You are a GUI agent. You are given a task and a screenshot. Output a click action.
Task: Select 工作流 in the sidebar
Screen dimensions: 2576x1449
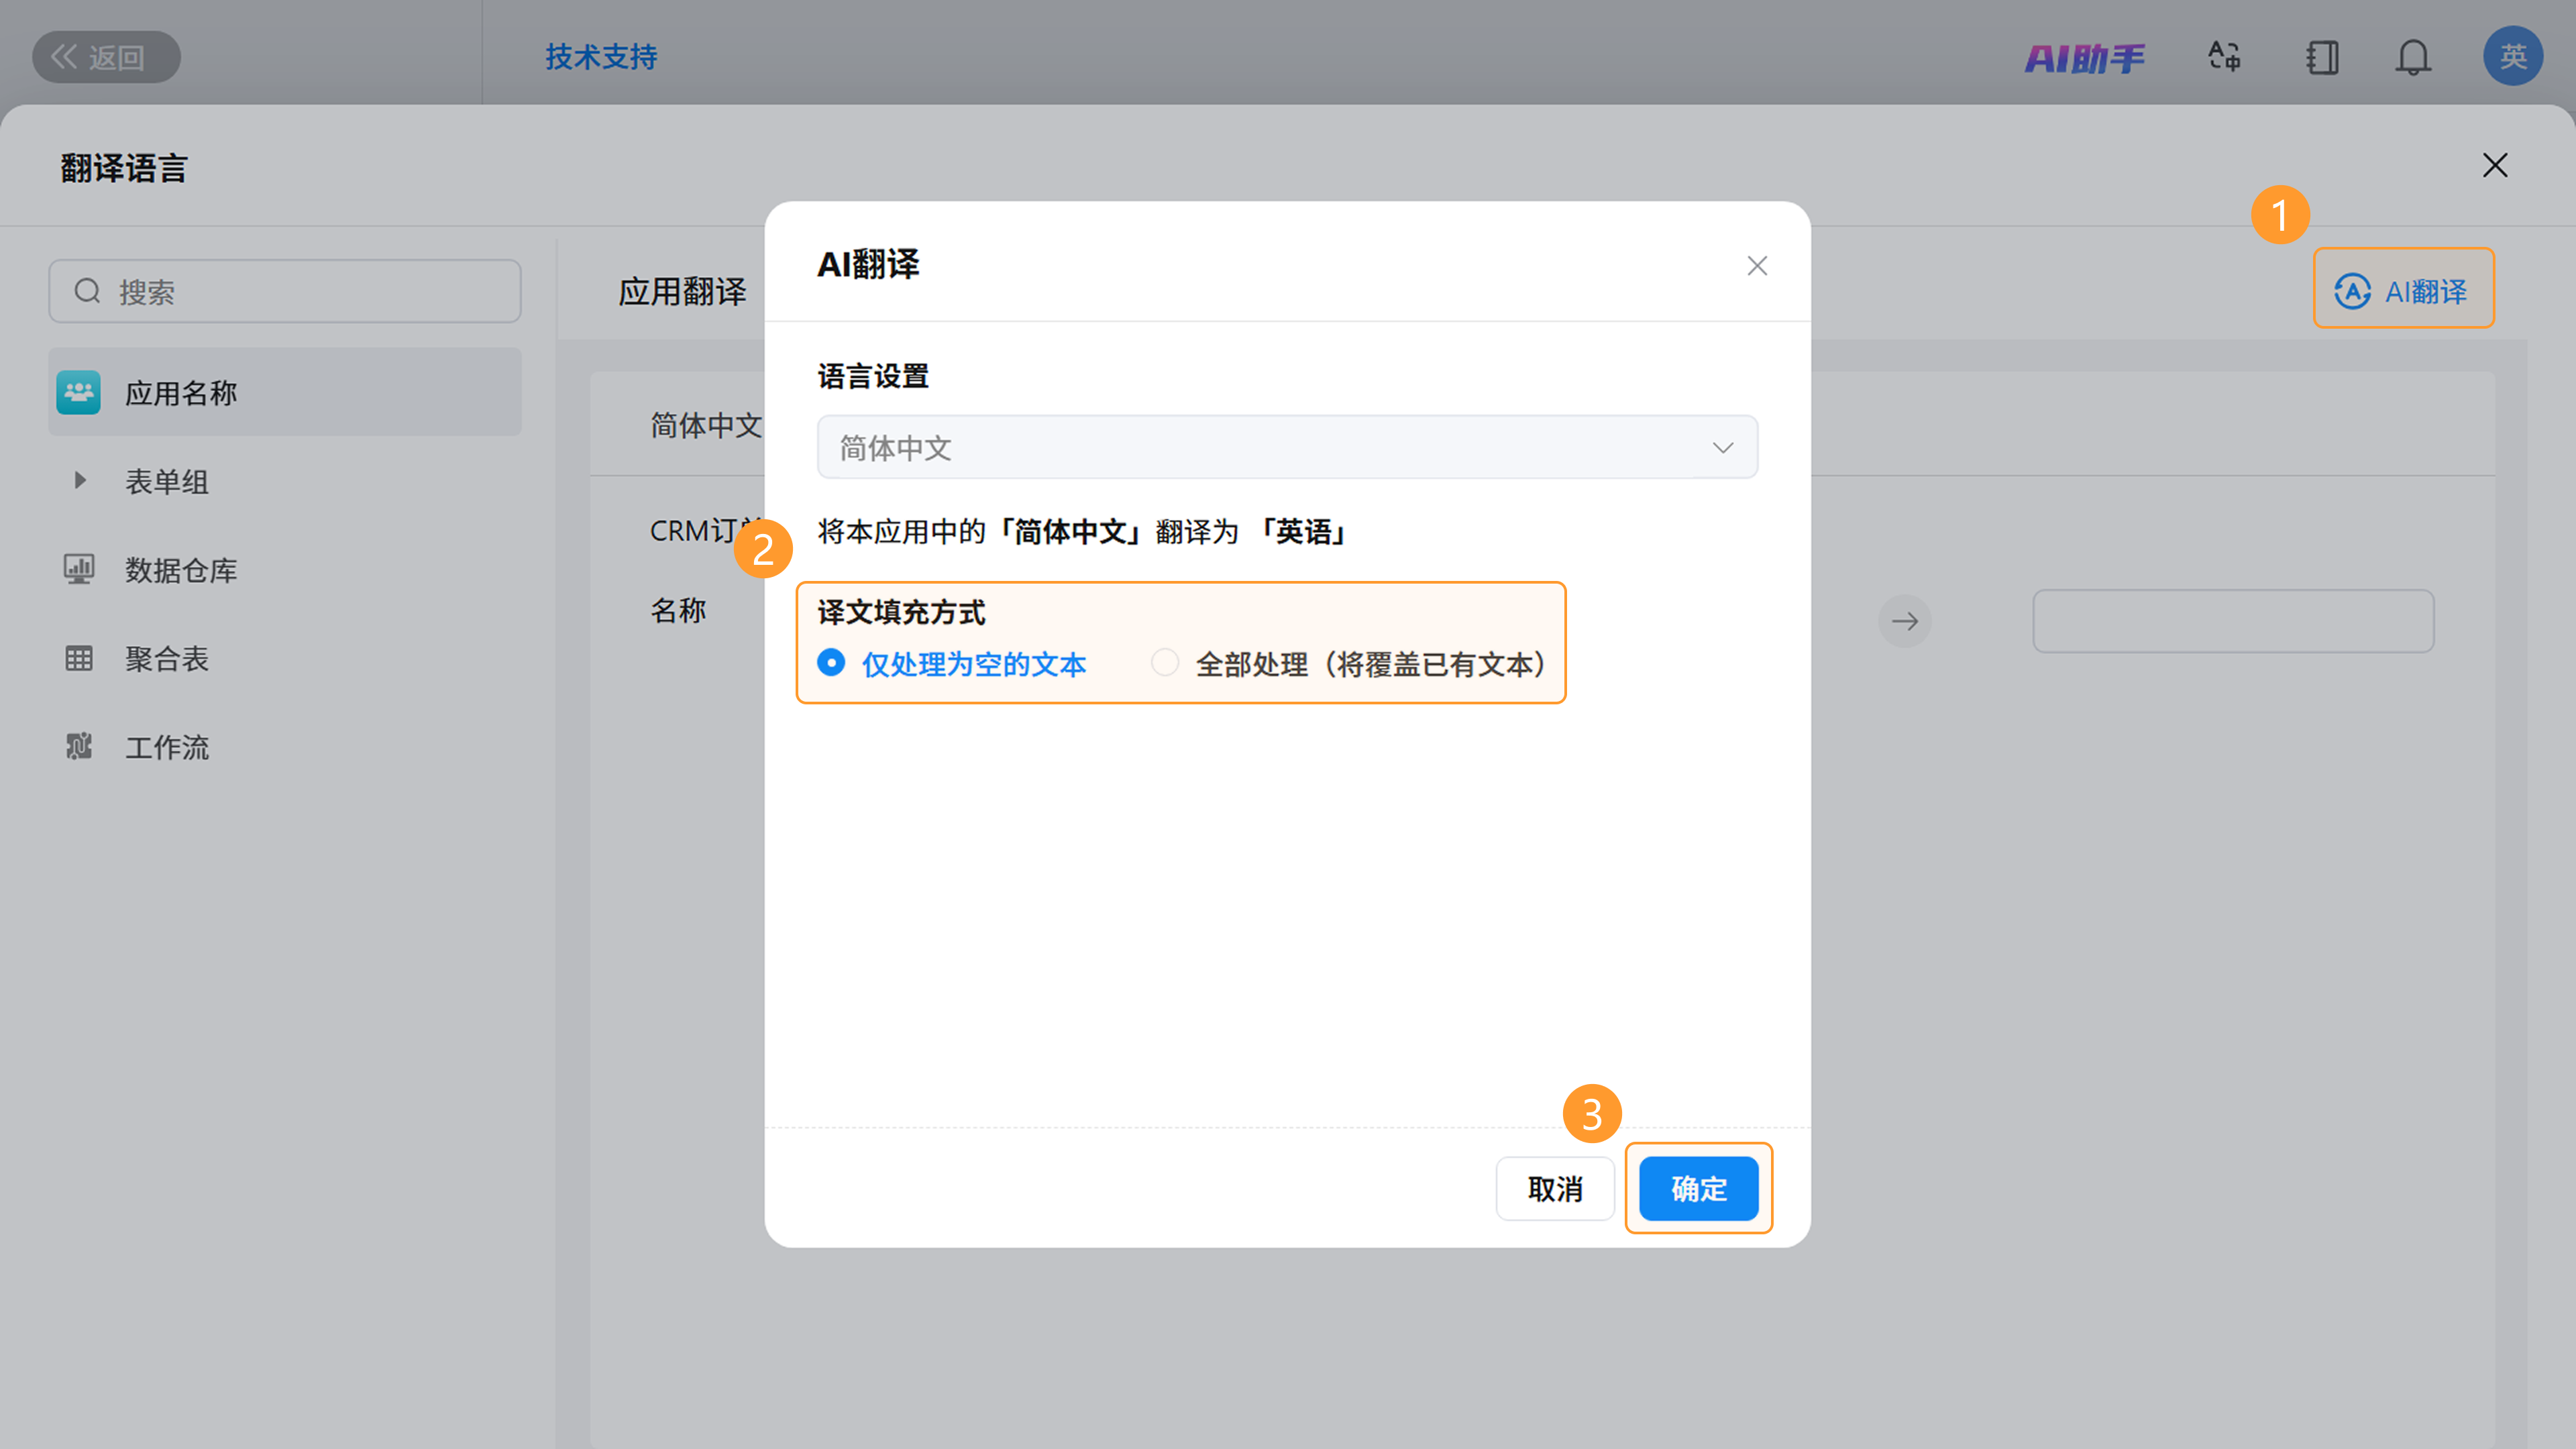[167, 747]
